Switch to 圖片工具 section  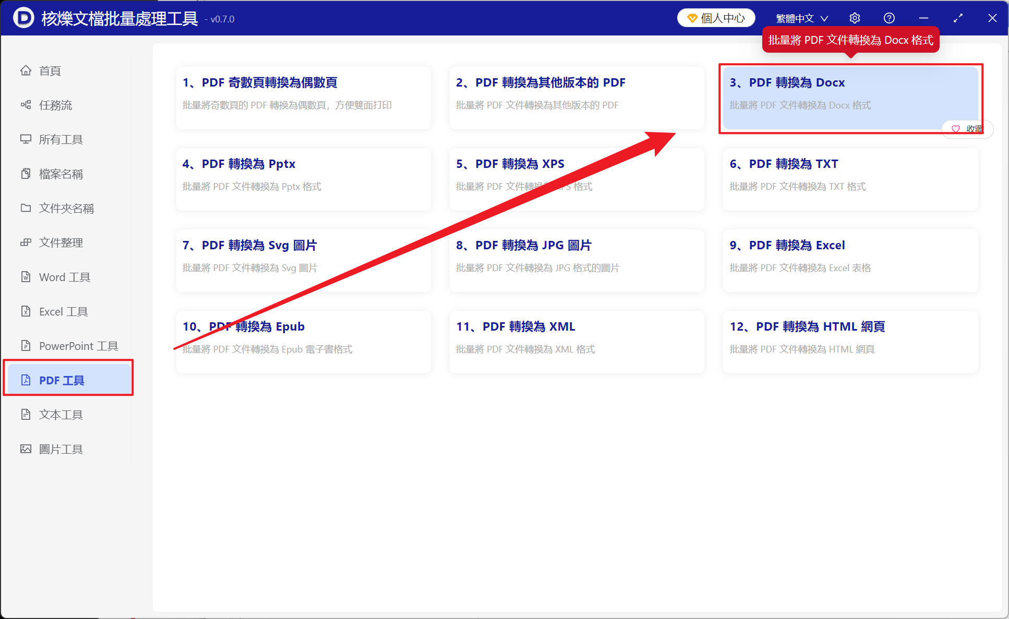click(68, 449)
